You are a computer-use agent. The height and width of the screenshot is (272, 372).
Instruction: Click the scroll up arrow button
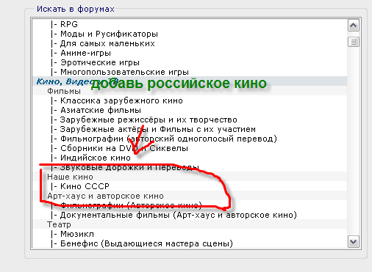click(354, 26)
